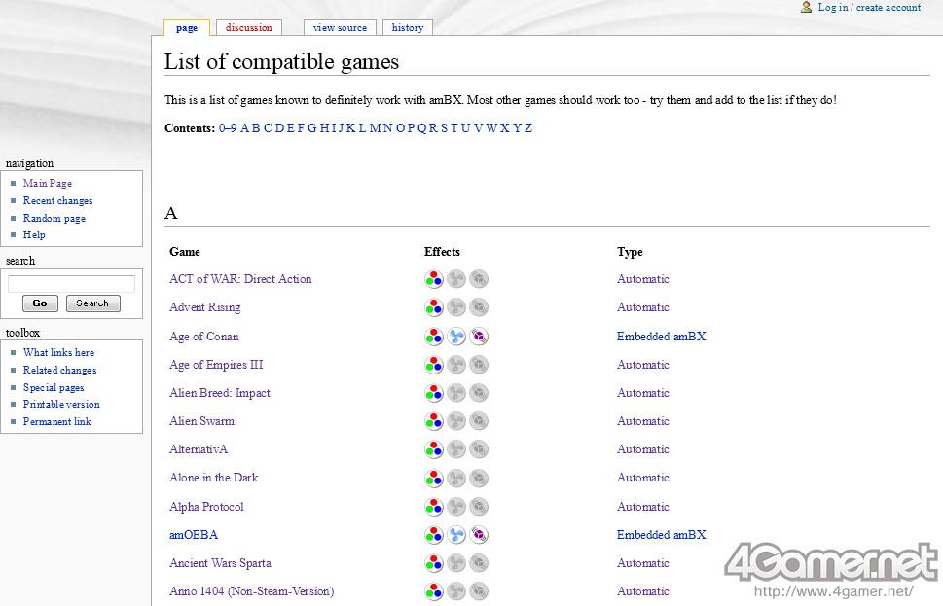
Task: Open the Alpha Protocol game link
Action: pos(206,506)
